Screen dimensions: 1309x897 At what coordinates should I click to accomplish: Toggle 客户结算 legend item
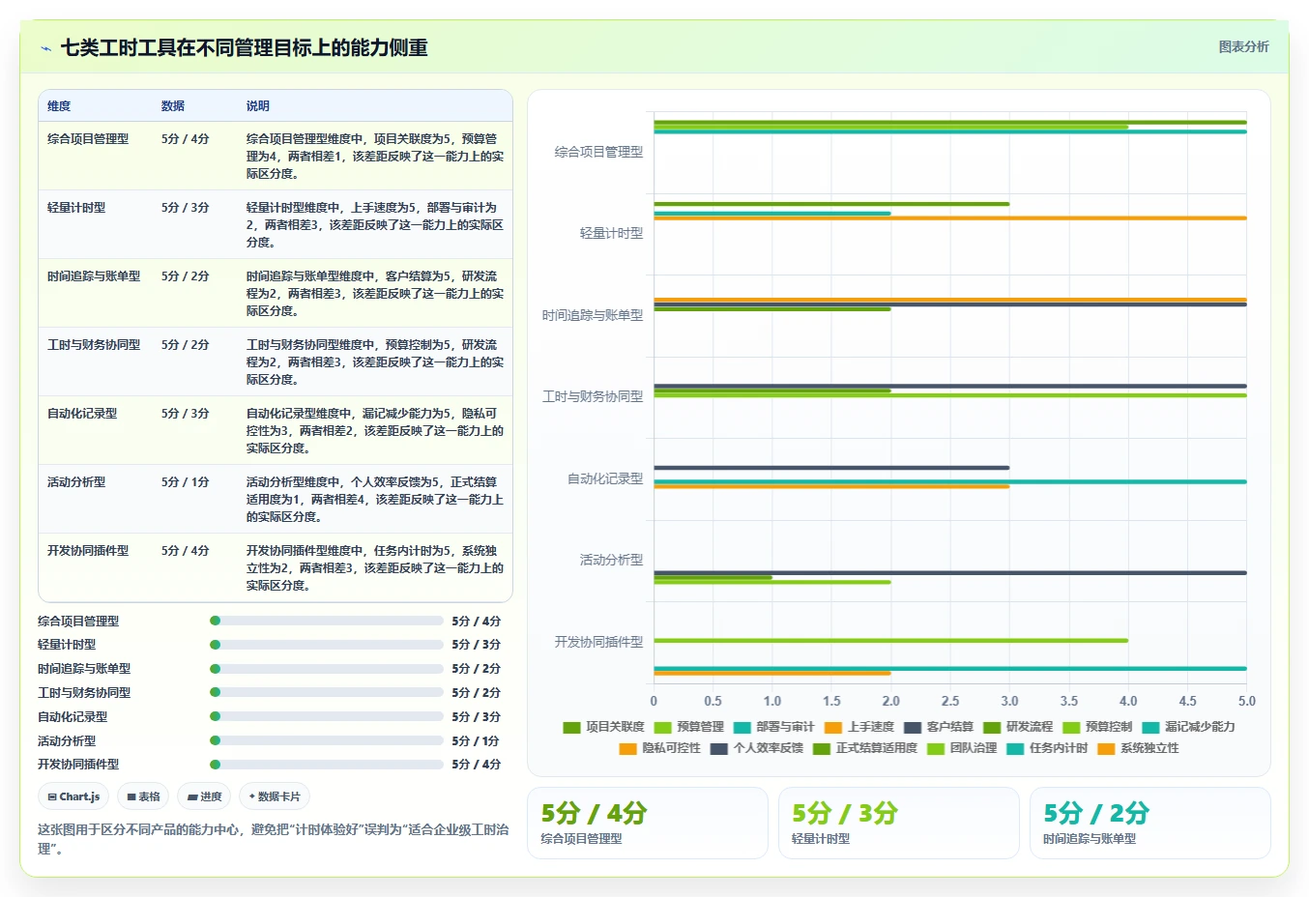point(938,727)
